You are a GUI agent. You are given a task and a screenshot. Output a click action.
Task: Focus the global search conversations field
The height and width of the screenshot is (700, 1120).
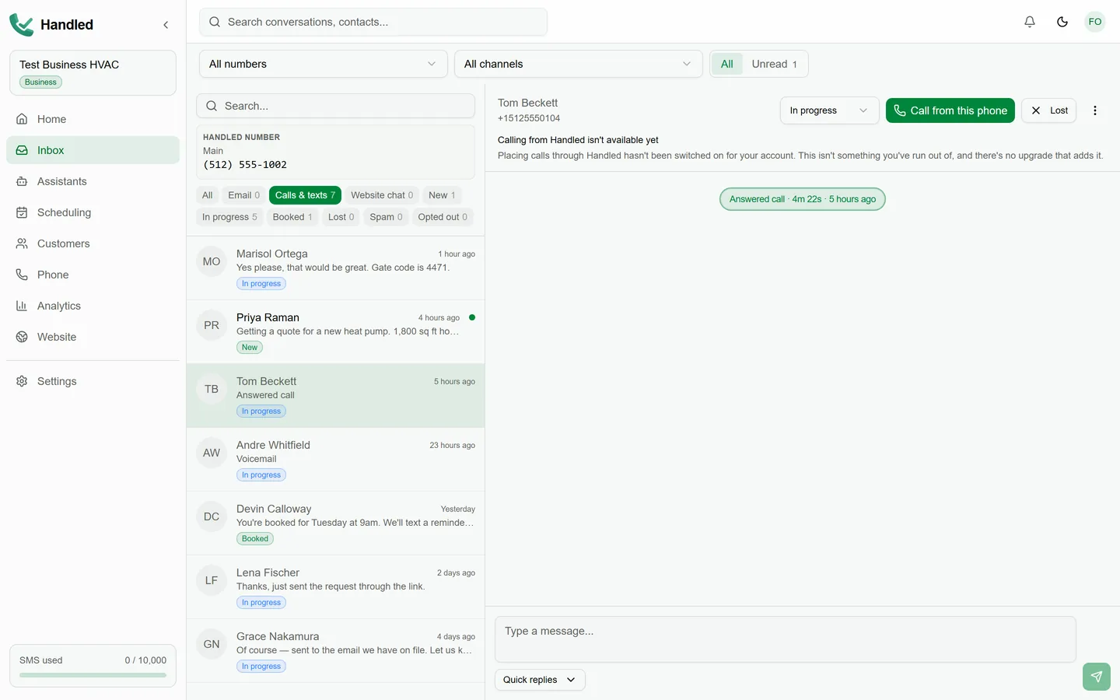click(373, 22)
